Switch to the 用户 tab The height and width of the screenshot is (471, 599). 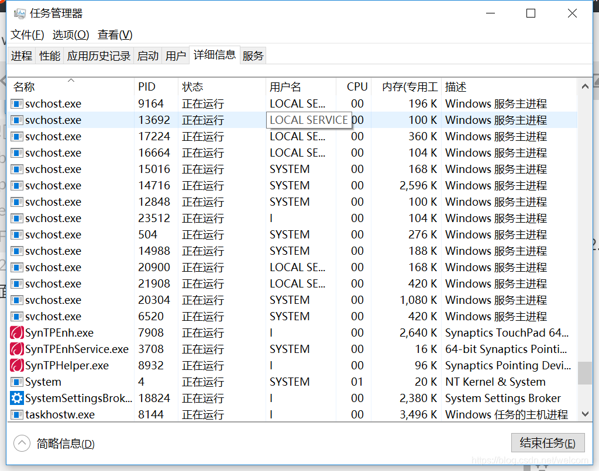pos(175,56)
